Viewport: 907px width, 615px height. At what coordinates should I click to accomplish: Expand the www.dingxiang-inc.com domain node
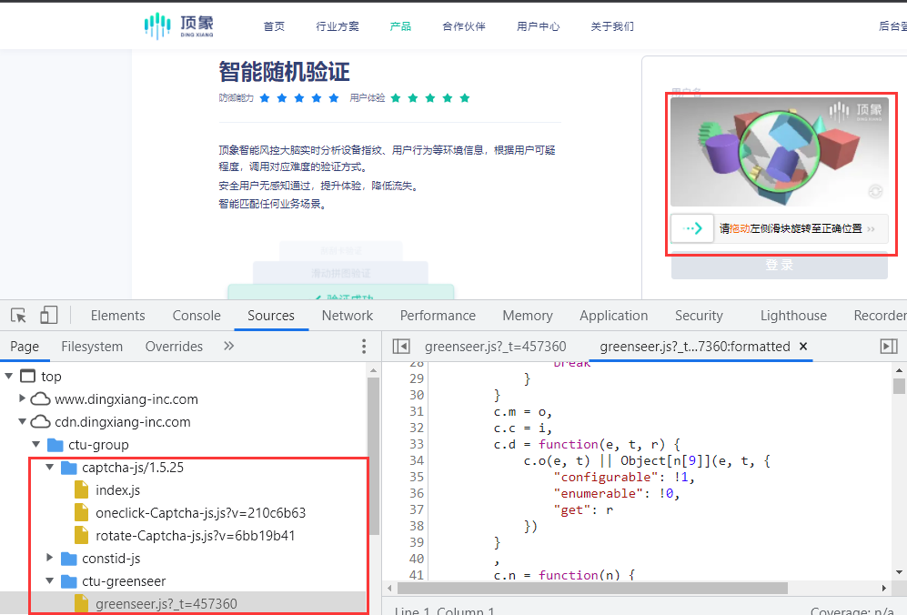click(x=24, y=399)
